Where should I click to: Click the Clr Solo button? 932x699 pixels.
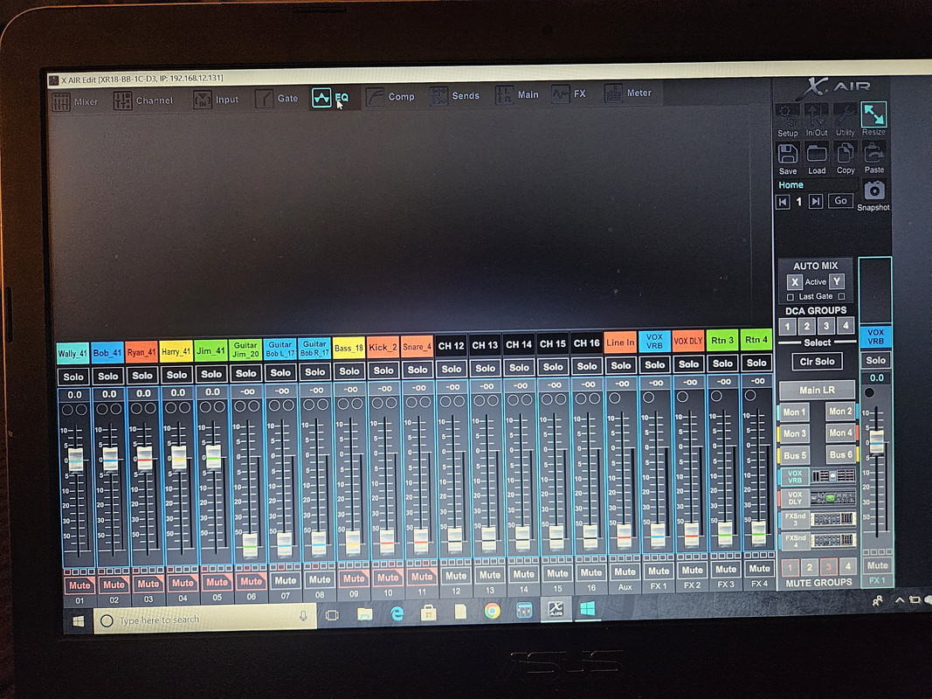click(x=817, y=362)
